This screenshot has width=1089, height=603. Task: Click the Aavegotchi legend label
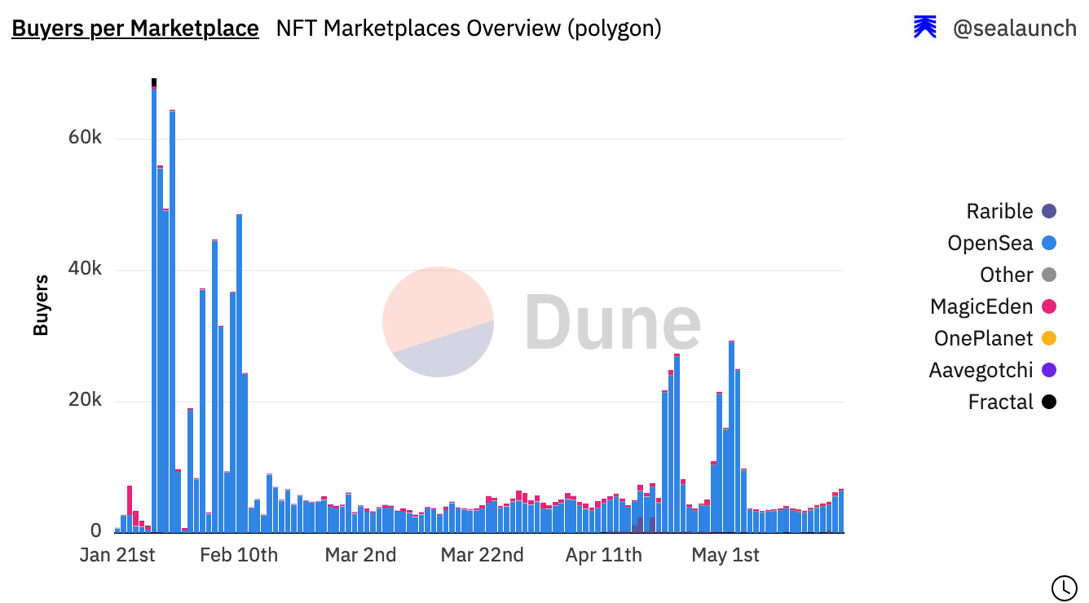click(981, 370)
